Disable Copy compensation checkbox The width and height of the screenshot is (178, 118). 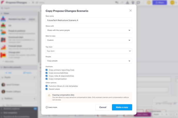(47, 79)
